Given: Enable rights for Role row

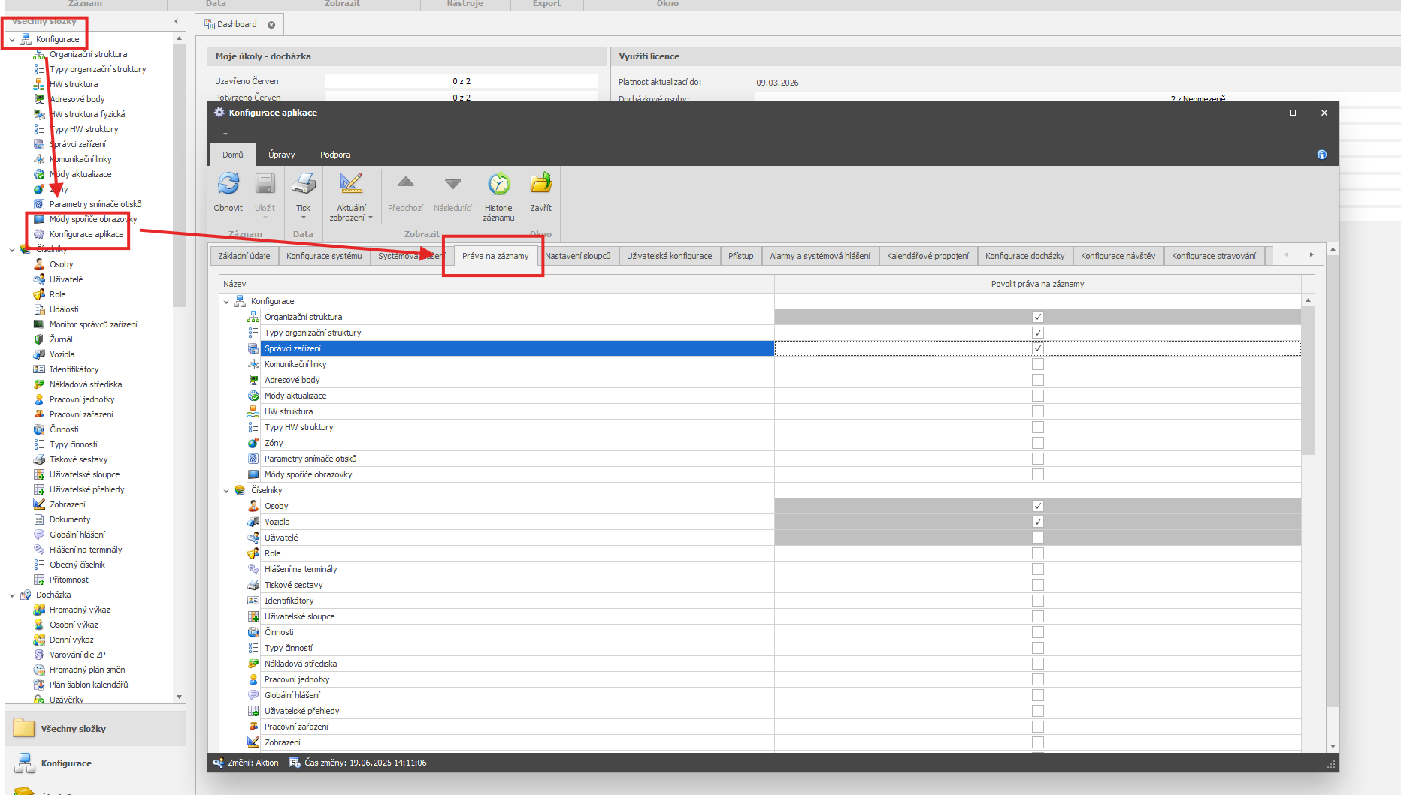Looking at the screenshot, I should (1037, 553).
